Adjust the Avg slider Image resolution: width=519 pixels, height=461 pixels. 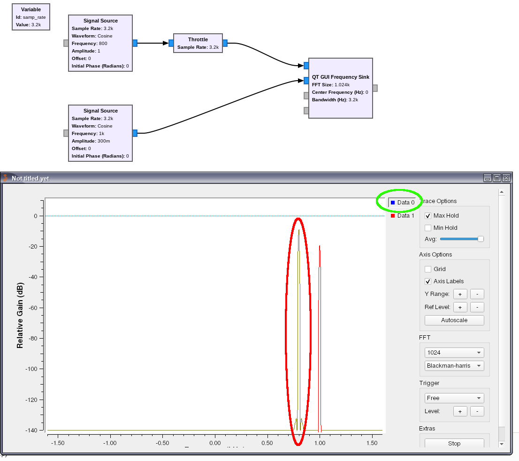(480, 239)
